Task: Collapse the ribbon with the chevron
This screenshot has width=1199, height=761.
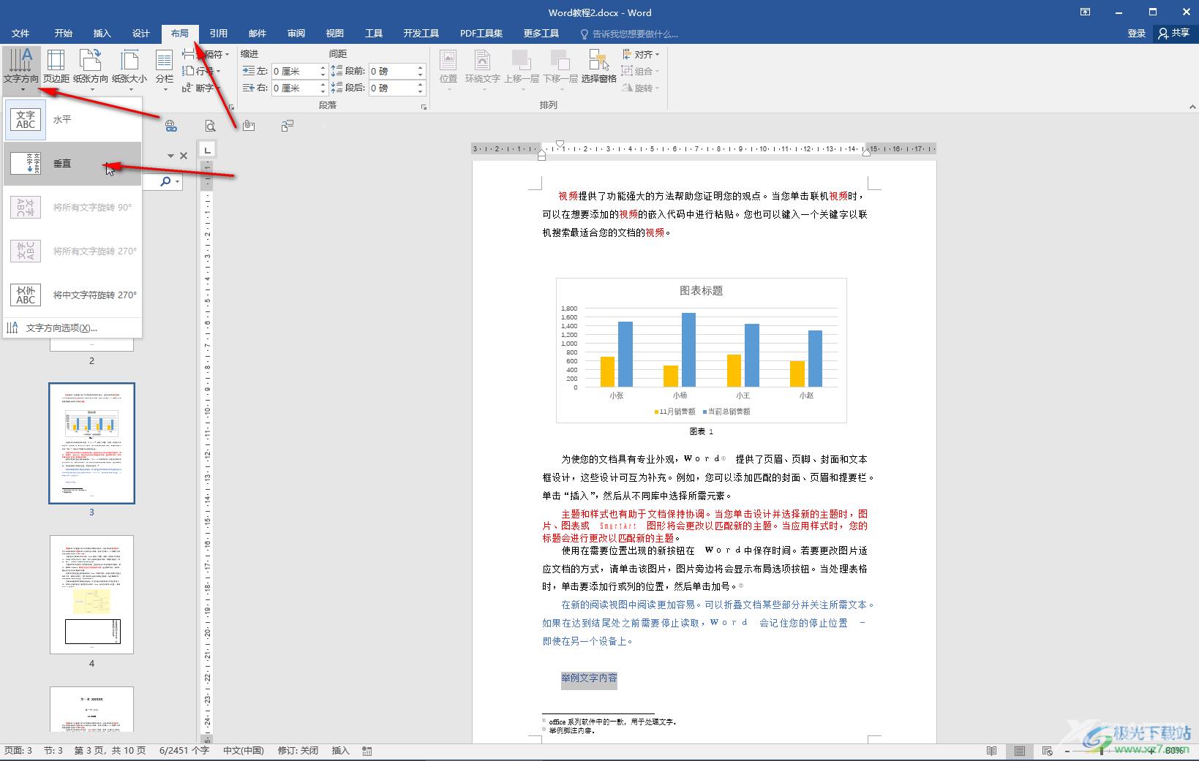Action: (1193, 107)
